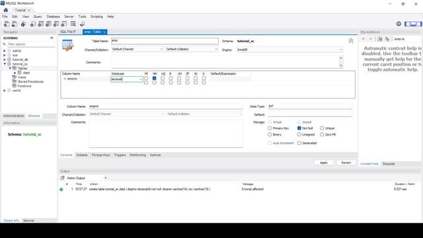
Task: Click the schemas refresh icon in Navigator
Action: pyautogui.click(x=52, y=38)
